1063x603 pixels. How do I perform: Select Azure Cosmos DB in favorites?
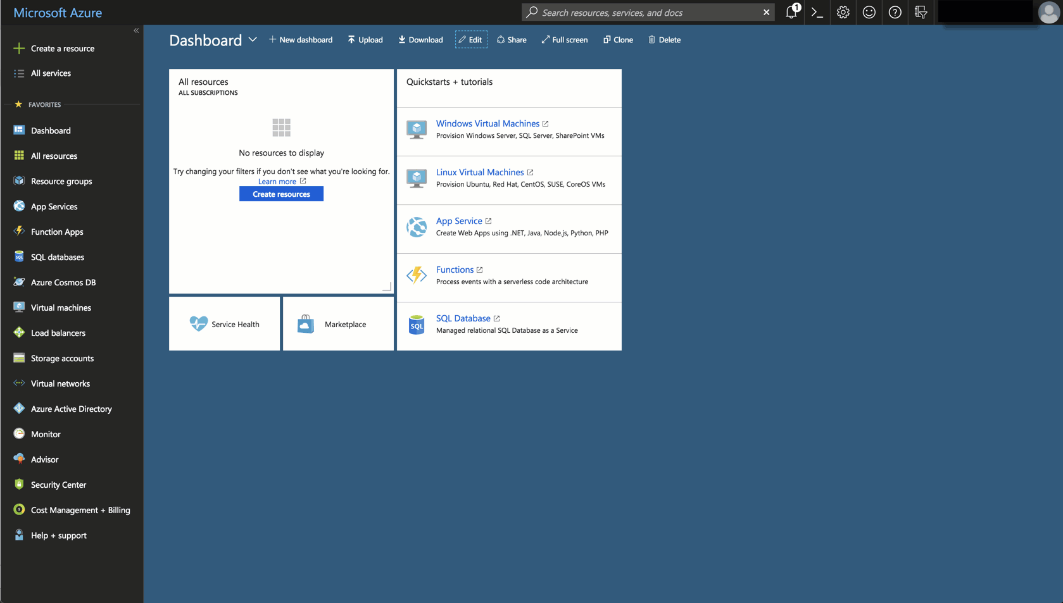point(63,282)
